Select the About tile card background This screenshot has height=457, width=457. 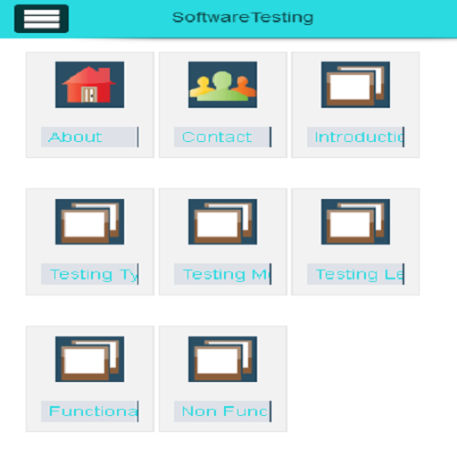tap(90, 104)
